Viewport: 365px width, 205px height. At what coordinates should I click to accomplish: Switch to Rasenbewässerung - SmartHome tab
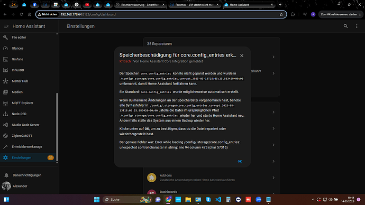(140, 5)
